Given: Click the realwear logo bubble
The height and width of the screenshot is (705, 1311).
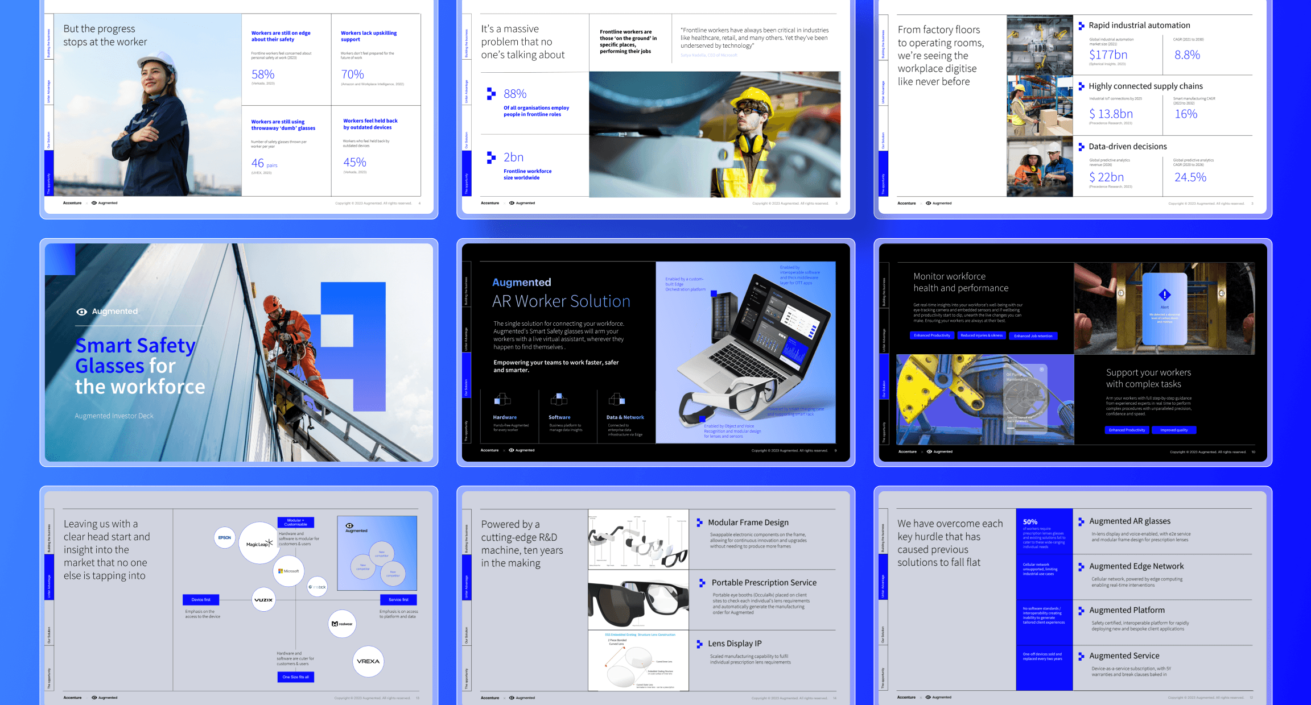Looking at the screenshot, I should tap(342, 624).
